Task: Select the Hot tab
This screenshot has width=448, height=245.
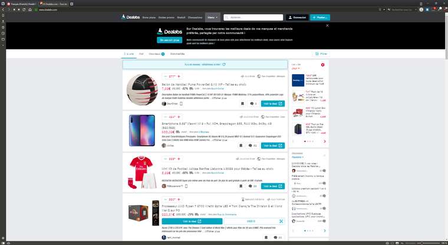Action: [x=141, y=54]
